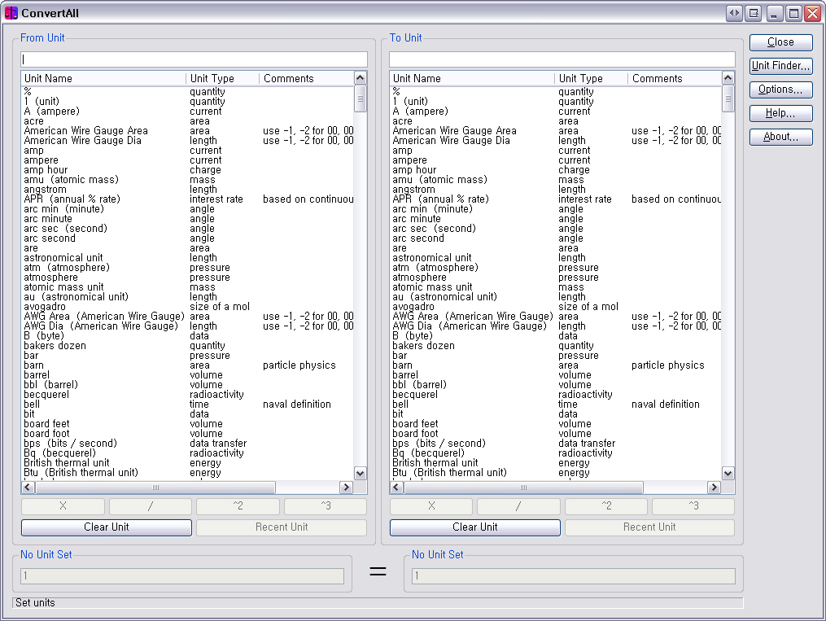The height and width of the screenshot is (621, 826).
Task: Click the ^3 button under From Unit
Action: pos(326,506)
